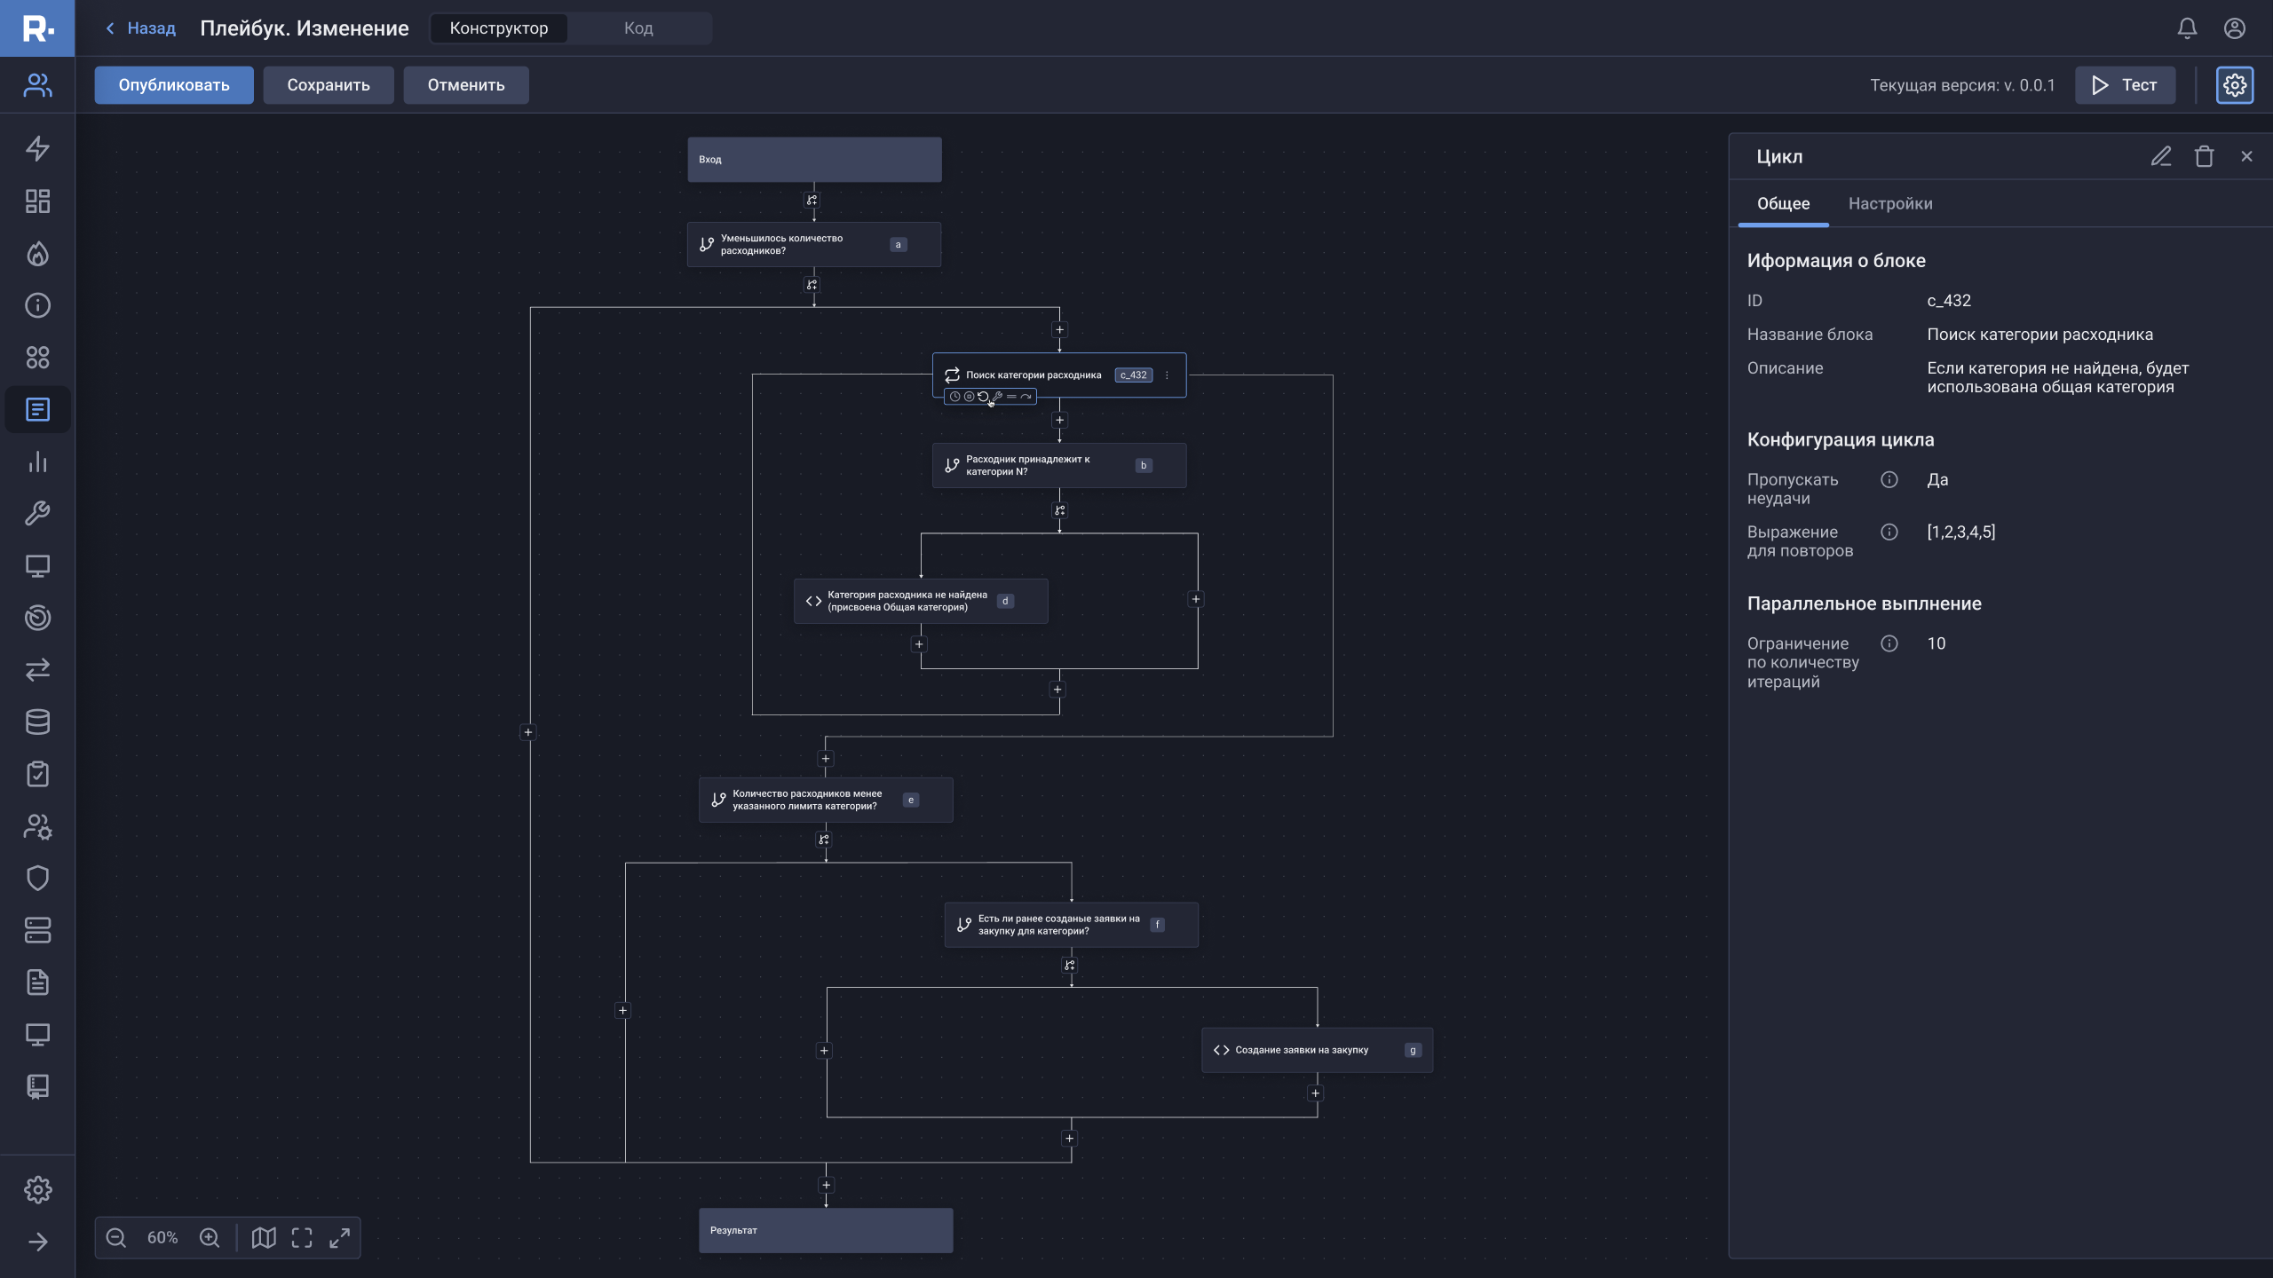Go back via the Назад link
2273x1278 pixels.
click(141, 28)
